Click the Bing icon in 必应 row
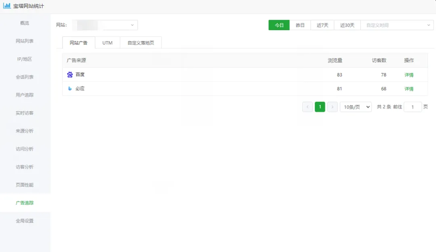Viewport: 436px width, 252px height. tap(70, 89)
